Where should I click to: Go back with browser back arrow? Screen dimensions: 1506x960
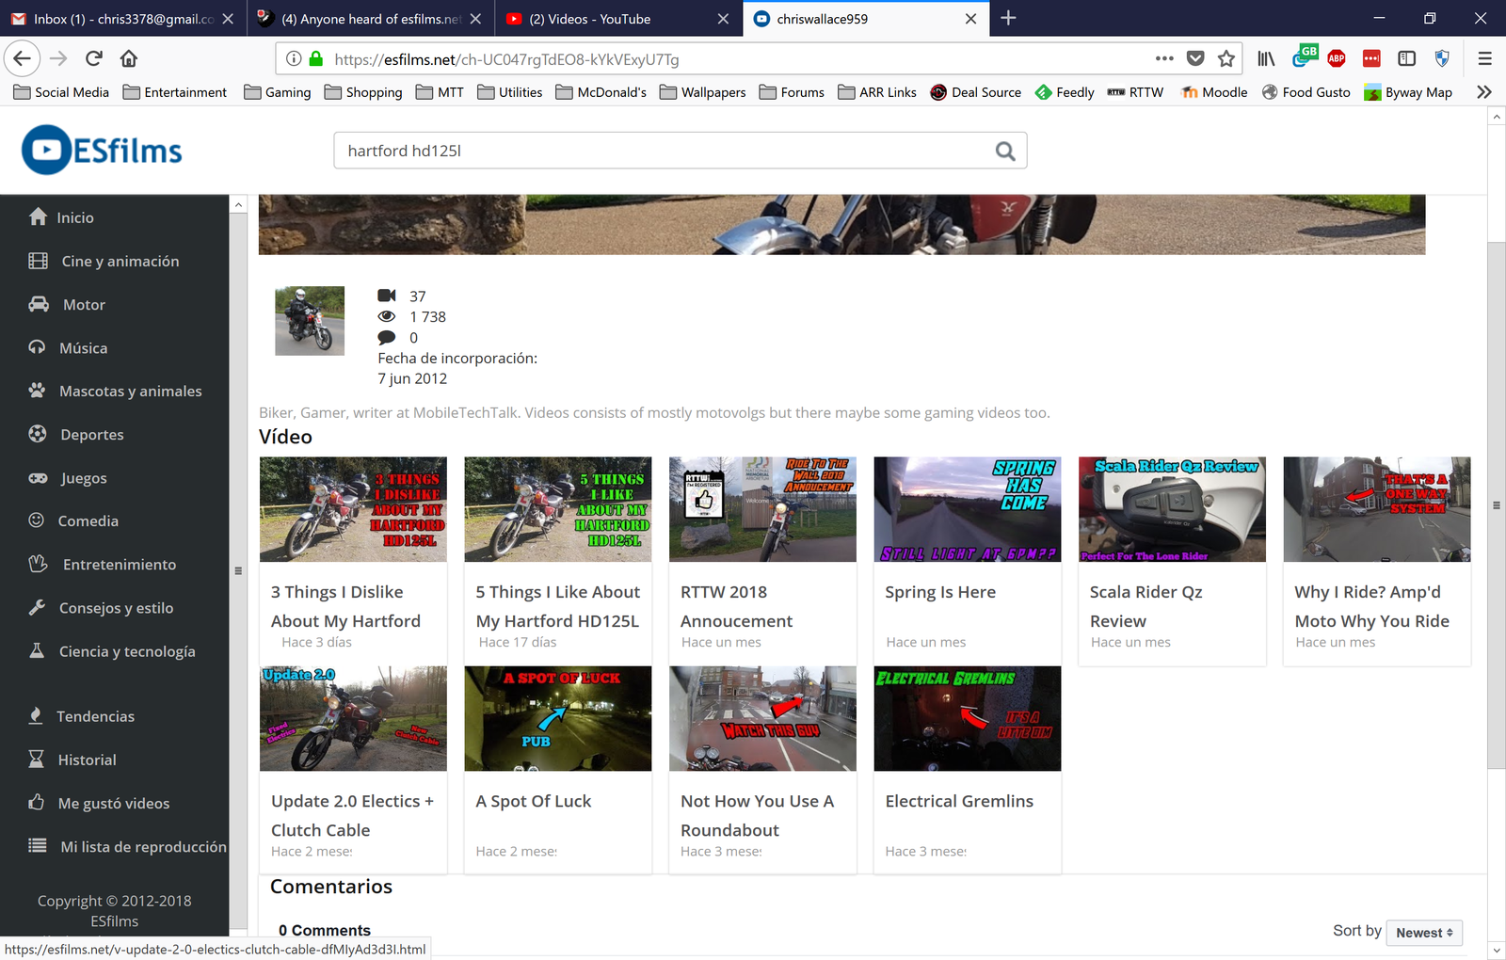click(22, 58)
